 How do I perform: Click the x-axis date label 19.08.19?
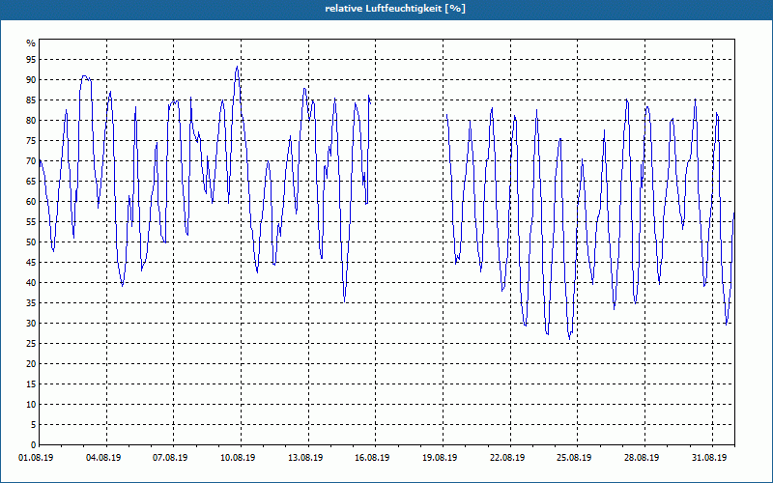440,458
